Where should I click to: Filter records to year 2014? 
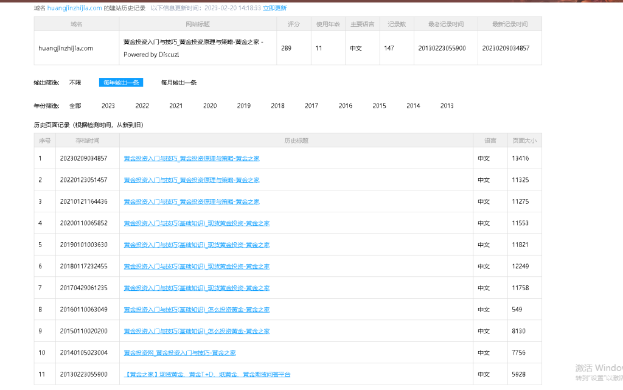coord(413,106)
